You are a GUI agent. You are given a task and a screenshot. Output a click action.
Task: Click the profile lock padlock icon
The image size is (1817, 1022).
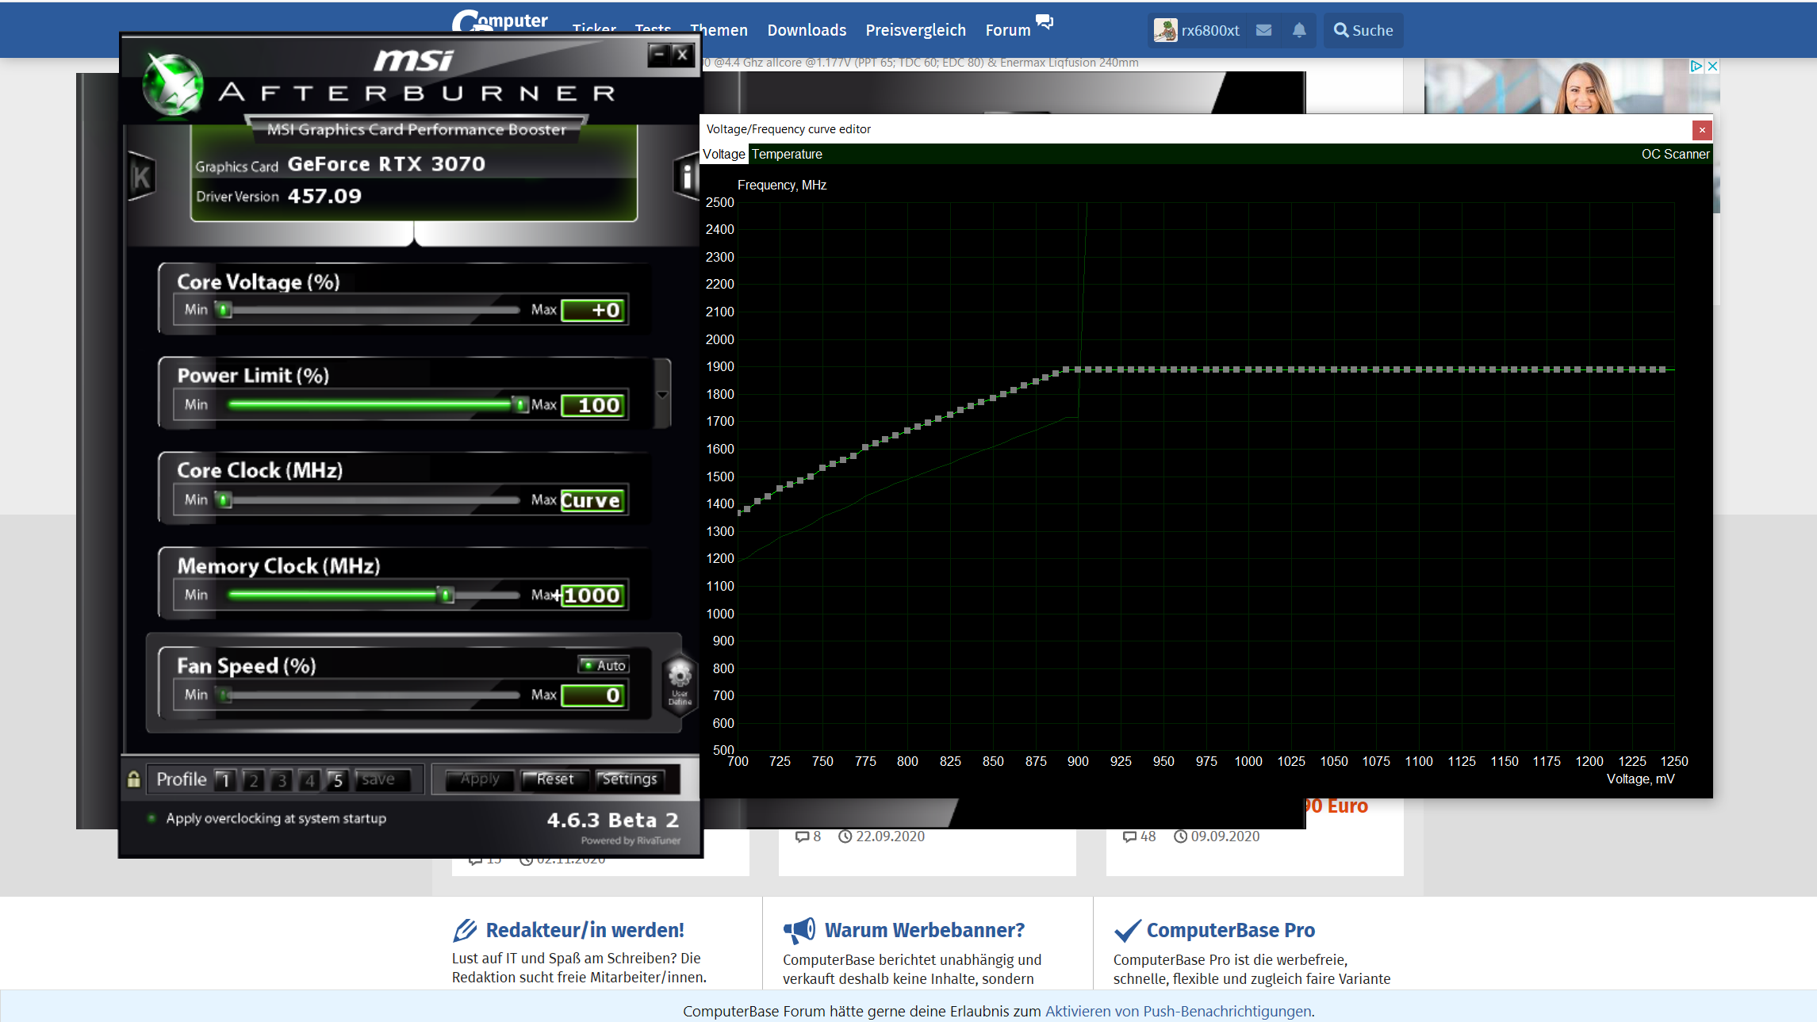pyautogui.click(x=134, y=779)
